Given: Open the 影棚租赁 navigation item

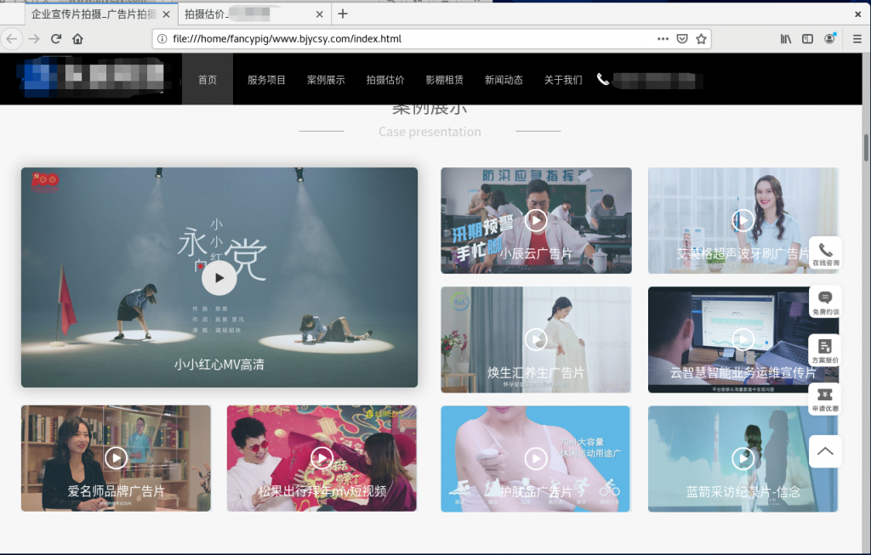Looking at the screenshot, I should click(444, 80).
